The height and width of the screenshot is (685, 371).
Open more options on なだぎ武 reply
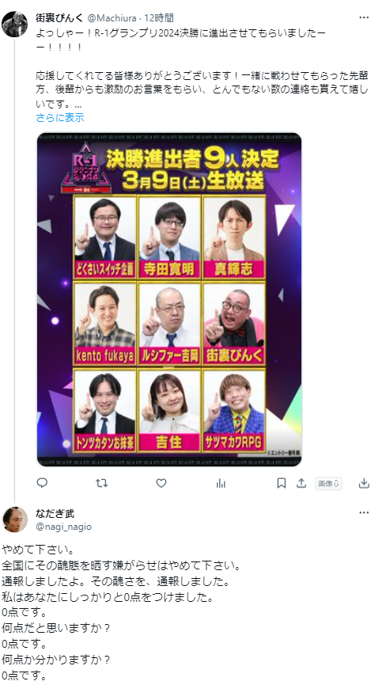(x=364, y=513)
